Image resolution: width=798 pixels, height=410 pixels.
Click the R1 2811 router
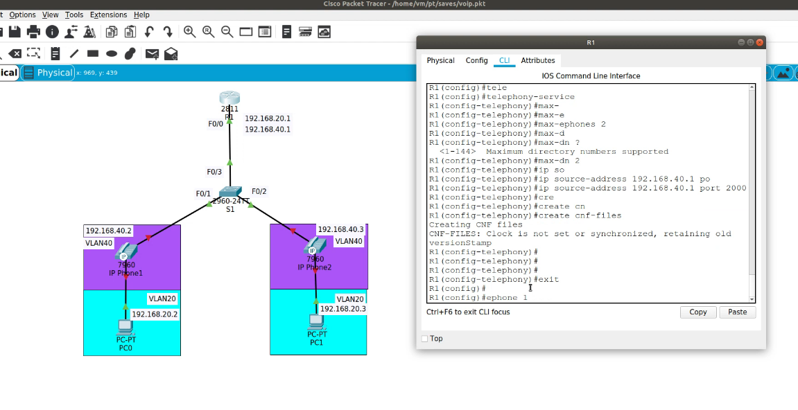[229, 98]
